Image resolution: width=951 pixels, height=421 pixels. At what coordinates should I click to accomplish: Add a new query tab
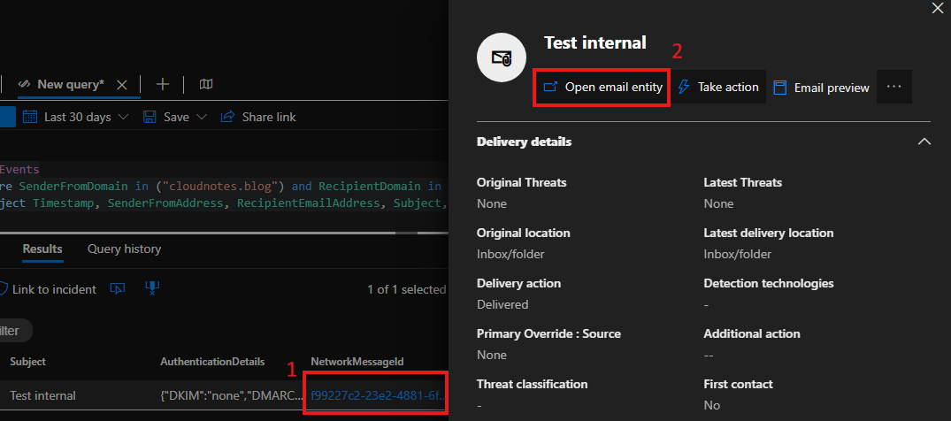tap(163, 84)
